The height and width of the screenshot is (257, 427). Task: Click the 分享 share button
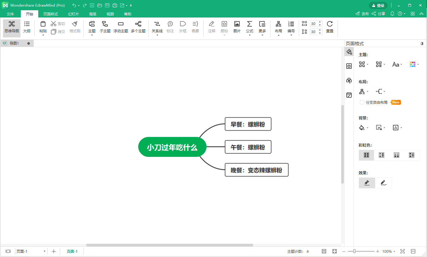coord(379,14)
